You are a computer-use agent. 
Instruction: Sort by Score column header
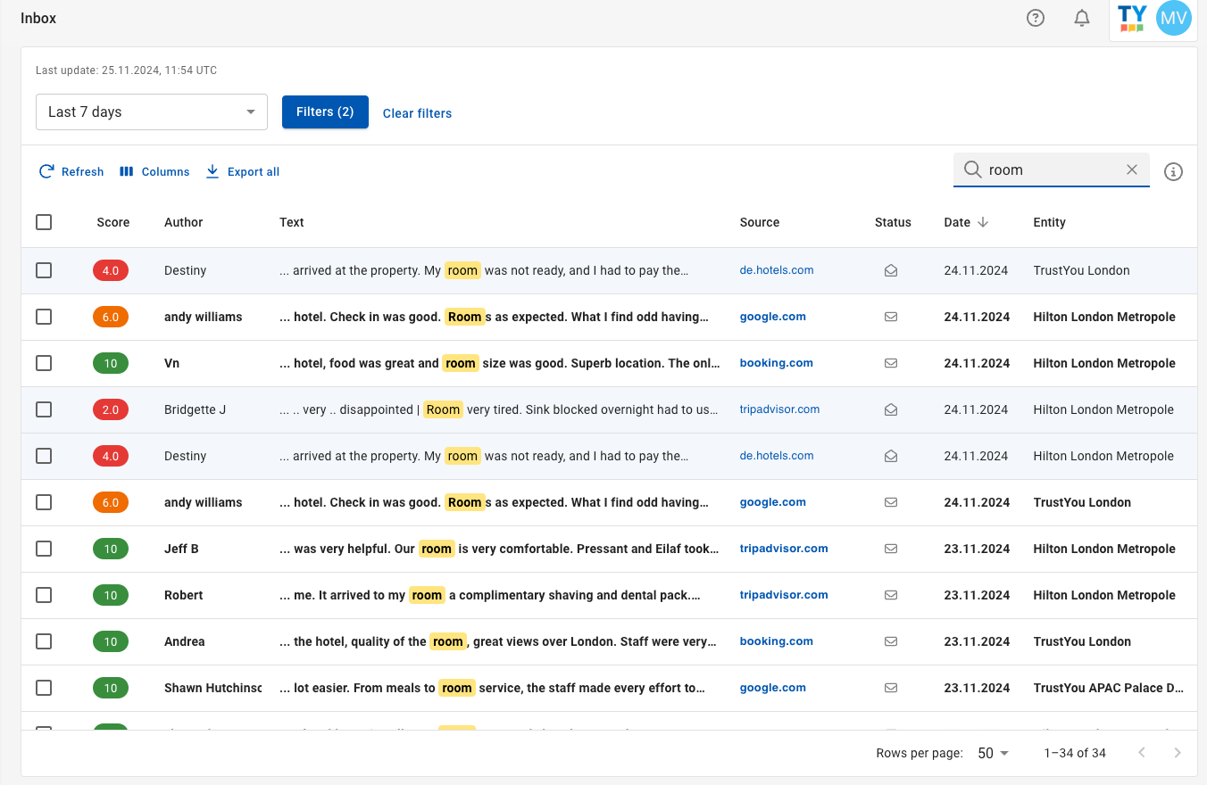click(113, 222)
